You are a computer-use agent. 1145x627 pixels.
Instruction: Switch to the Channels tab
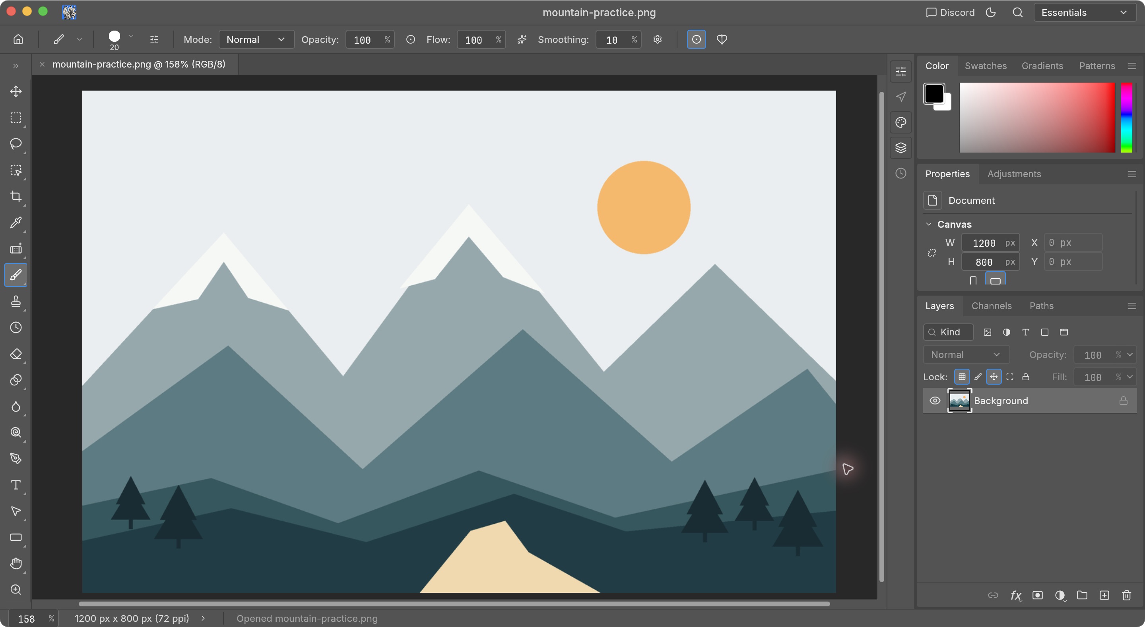pos(991,306)
